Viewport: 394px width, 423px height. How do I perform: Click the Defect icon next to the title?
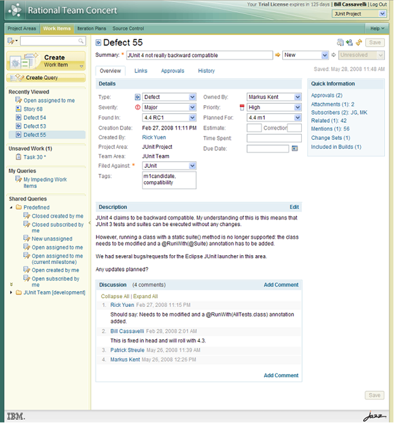tap(98, 42)
